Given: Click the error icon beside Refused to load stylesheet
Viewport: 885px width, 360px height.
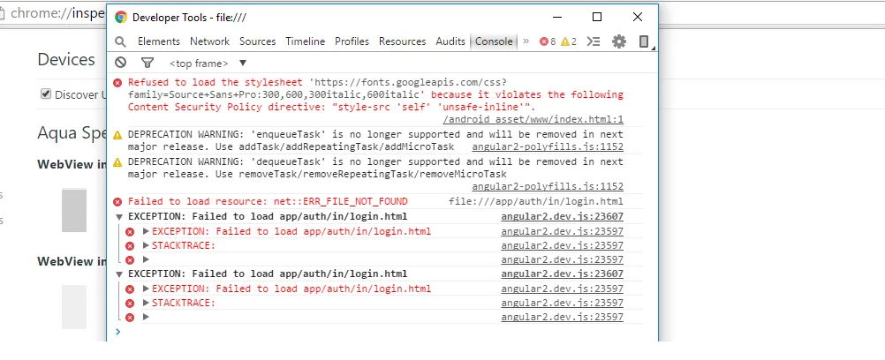Looking at the screenshot, I should [117, 82].
